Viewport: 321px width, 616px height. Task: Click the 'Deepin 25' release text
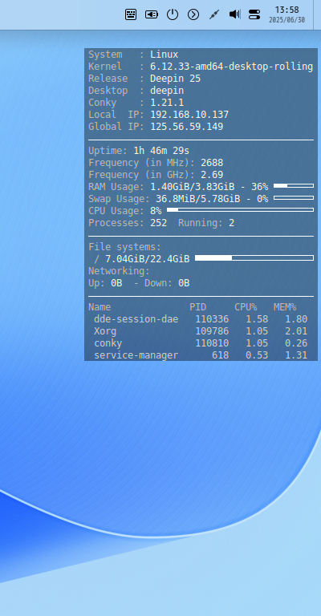click(x=175, y=79)
